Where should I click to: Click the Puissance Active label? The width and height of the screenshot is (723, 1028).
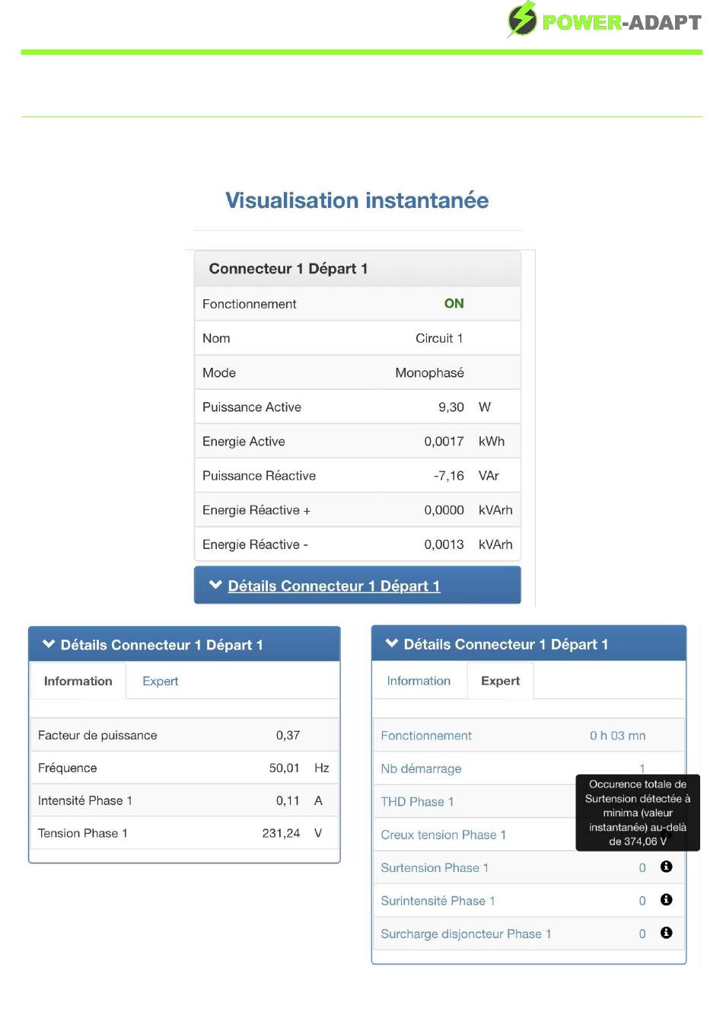pos(252,407)
